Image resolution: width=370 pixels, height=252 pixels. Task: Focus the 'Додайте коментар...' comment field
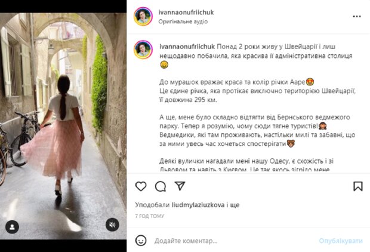[235, 241]
